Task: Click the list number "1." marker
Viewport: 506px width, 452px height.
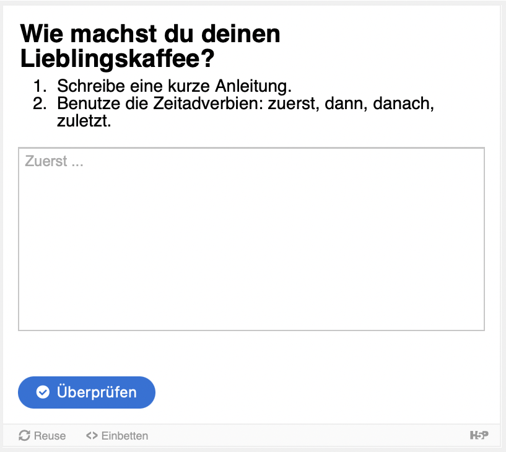Action: (x=40, y=86)
